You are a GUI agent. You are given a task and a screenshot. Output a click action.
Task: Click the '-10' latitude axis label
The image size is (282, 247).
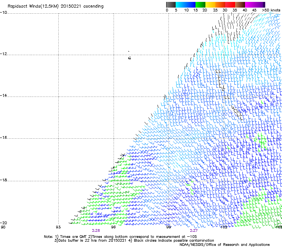click(3, 13)
